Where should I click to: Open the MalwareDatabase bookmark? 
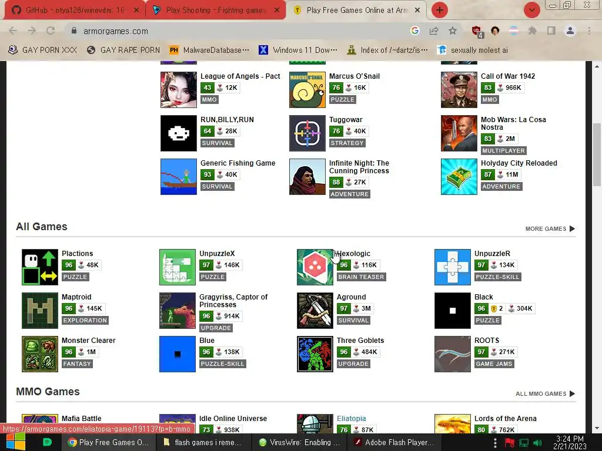coord(209,50)
